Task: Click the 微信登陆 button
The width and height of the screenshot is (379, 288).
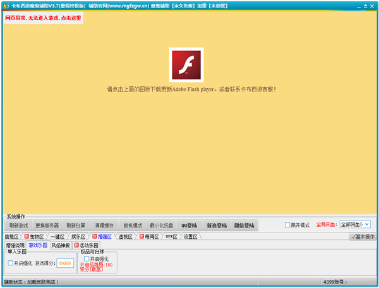Action: [x=244, y=225]
